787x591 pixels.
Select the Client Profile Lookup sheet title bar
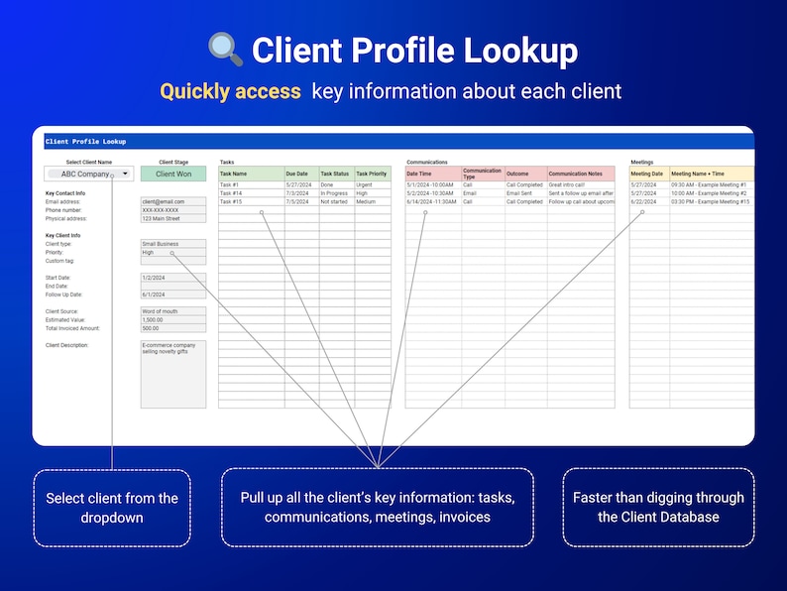399,142
